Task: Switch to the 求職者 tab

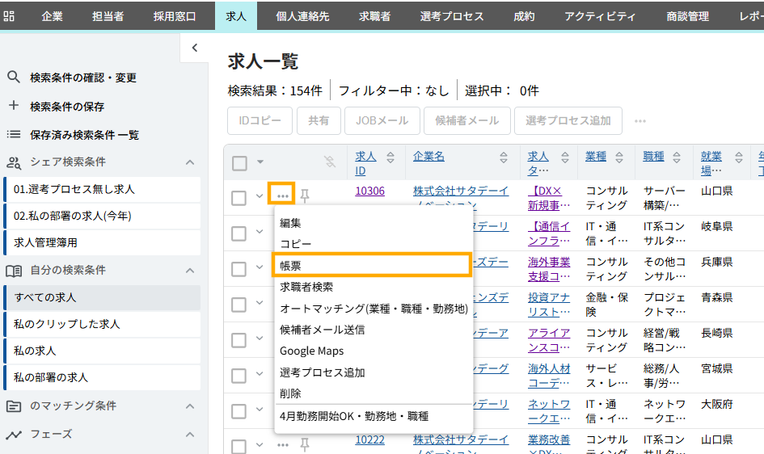Action: click(374, 16)
